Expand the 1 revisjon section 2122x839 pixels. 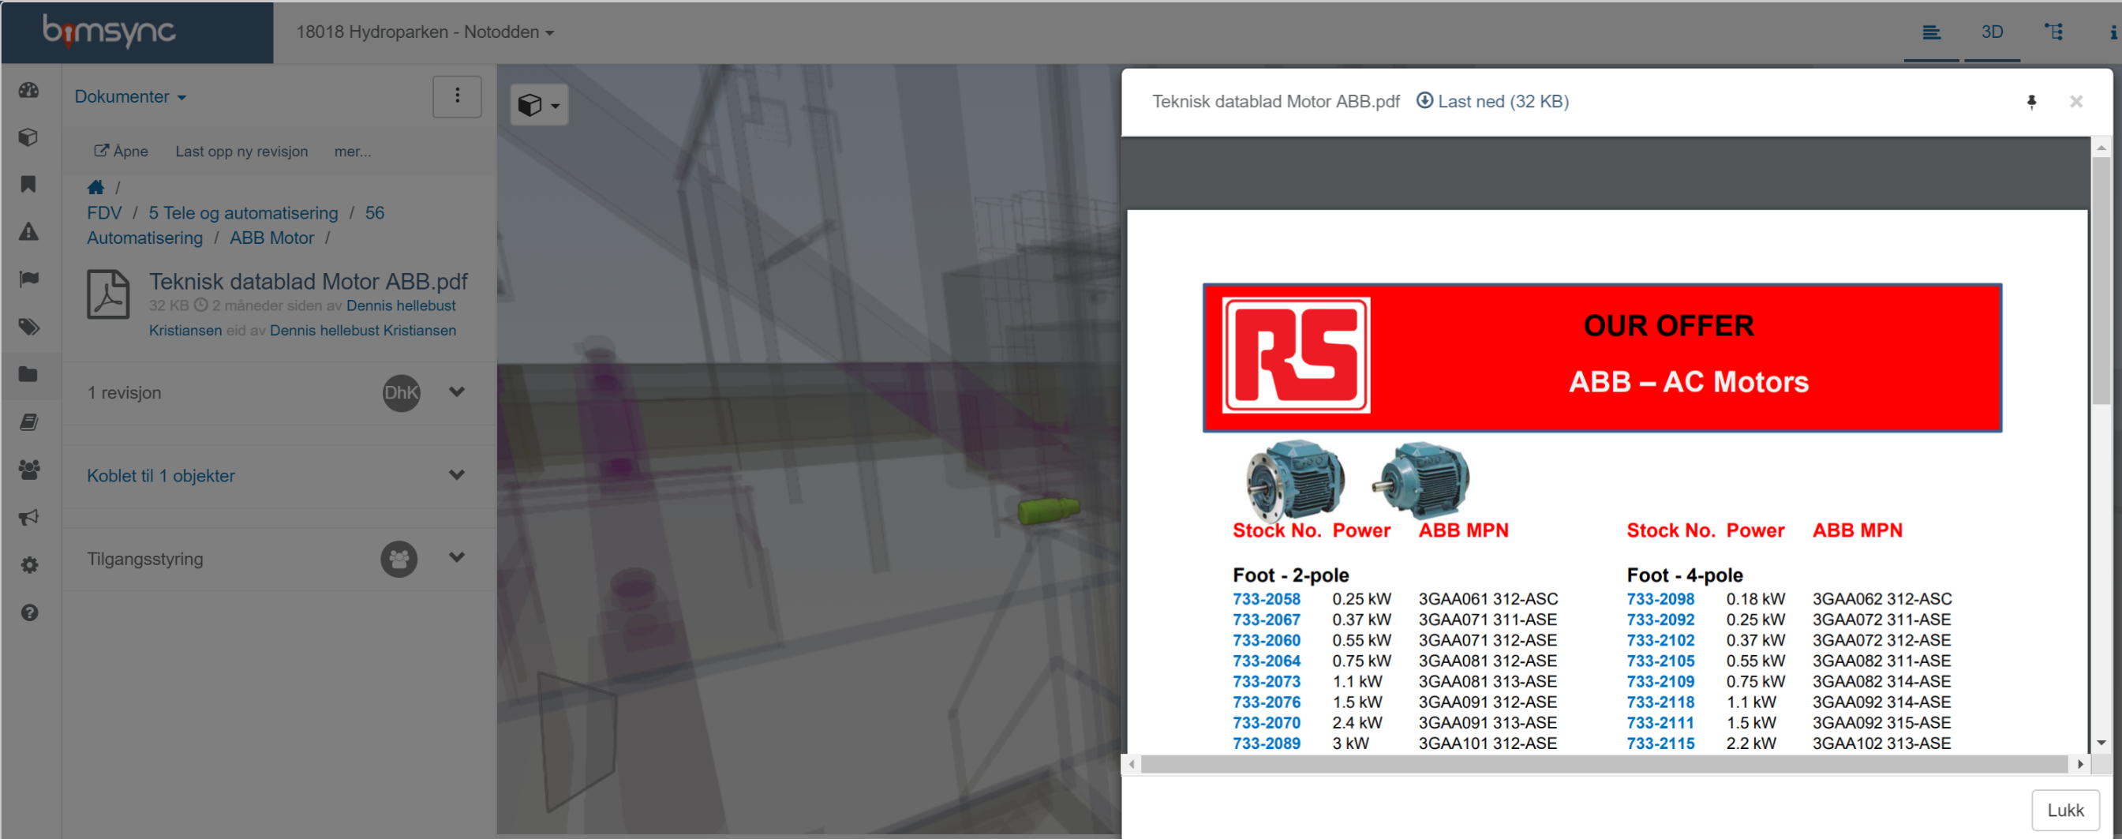(x=456, y=392)
